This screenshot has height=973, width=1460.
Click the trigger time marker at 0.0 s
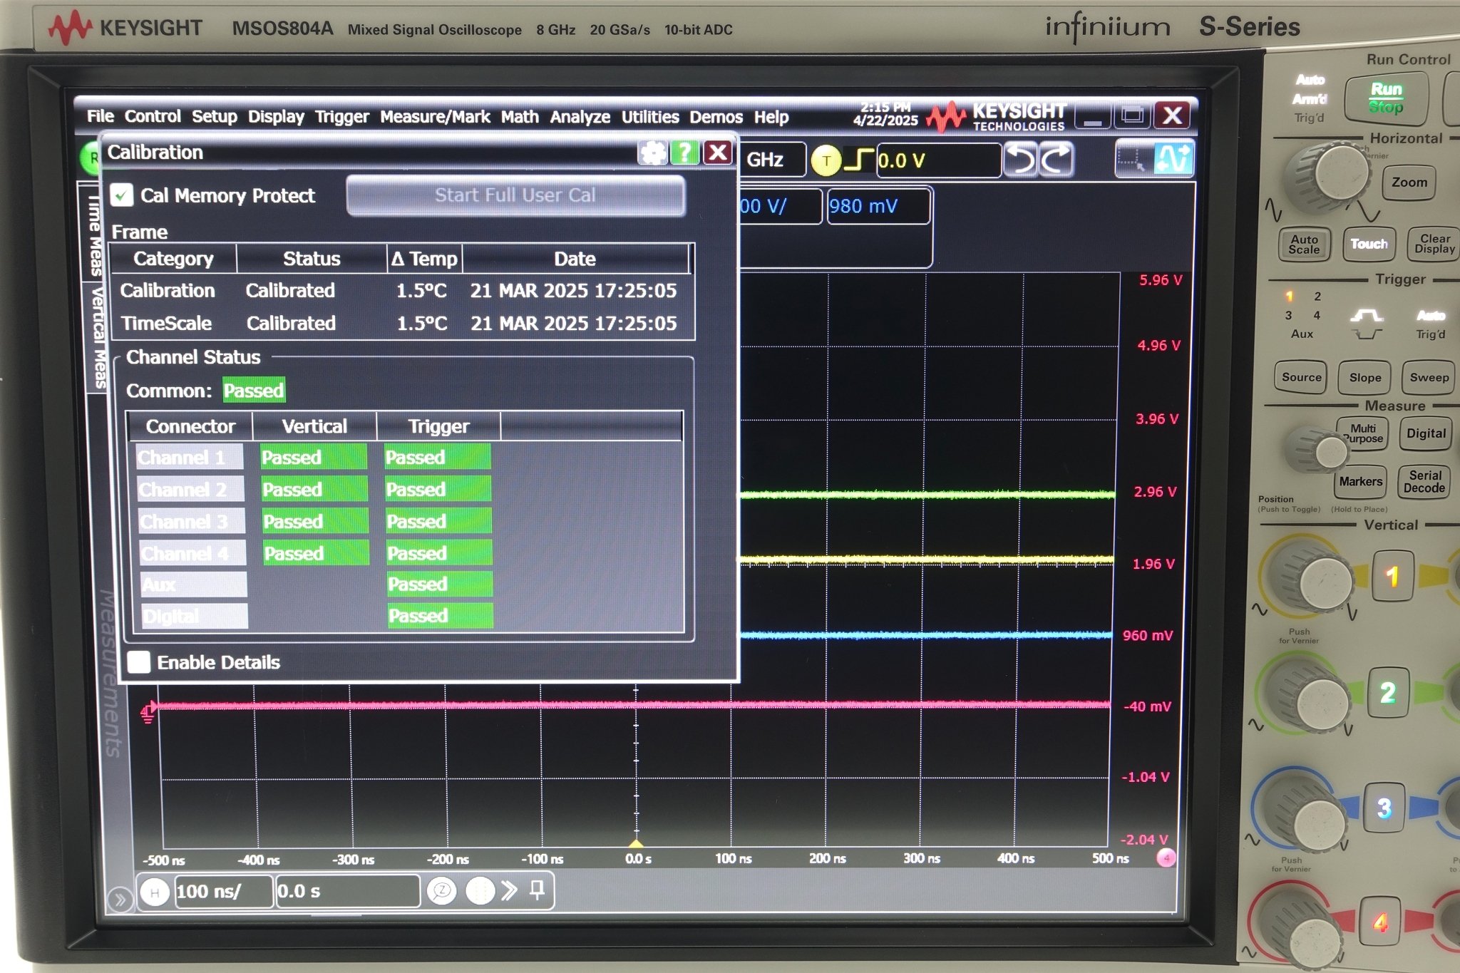(x=635, y=843)
